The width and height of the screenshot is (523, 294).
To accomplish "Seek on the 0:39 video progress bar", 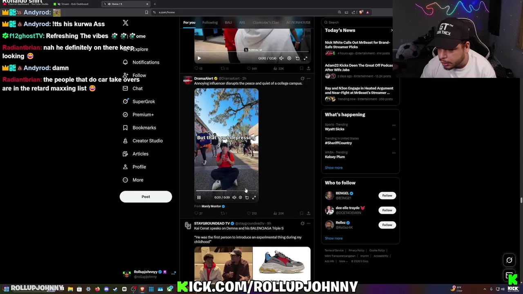I will click(x=226, y=191).
